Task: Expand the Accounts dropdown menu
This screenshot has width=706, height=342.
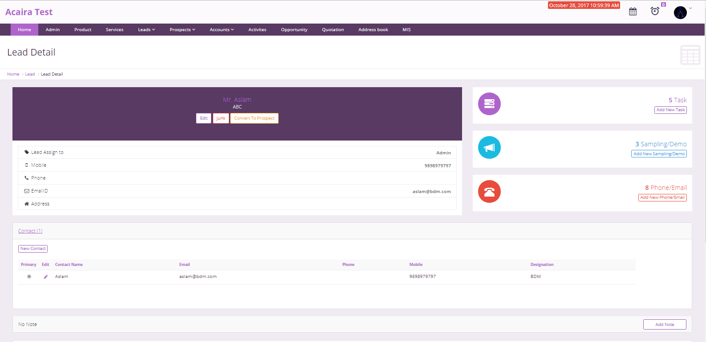Action: tap(222, 30)
